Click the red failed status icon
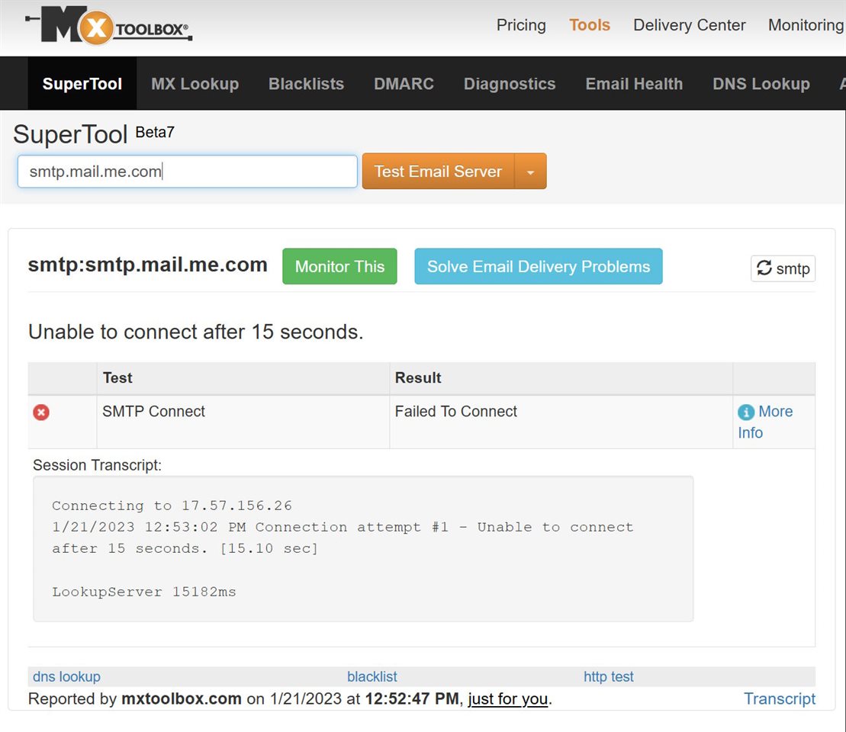 pyautogui.click(x=41, y=413)
